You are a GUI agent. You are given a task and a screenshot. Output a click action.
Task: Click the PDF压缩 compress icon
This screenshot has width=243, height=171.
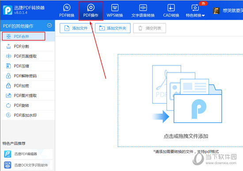[8, 66]
